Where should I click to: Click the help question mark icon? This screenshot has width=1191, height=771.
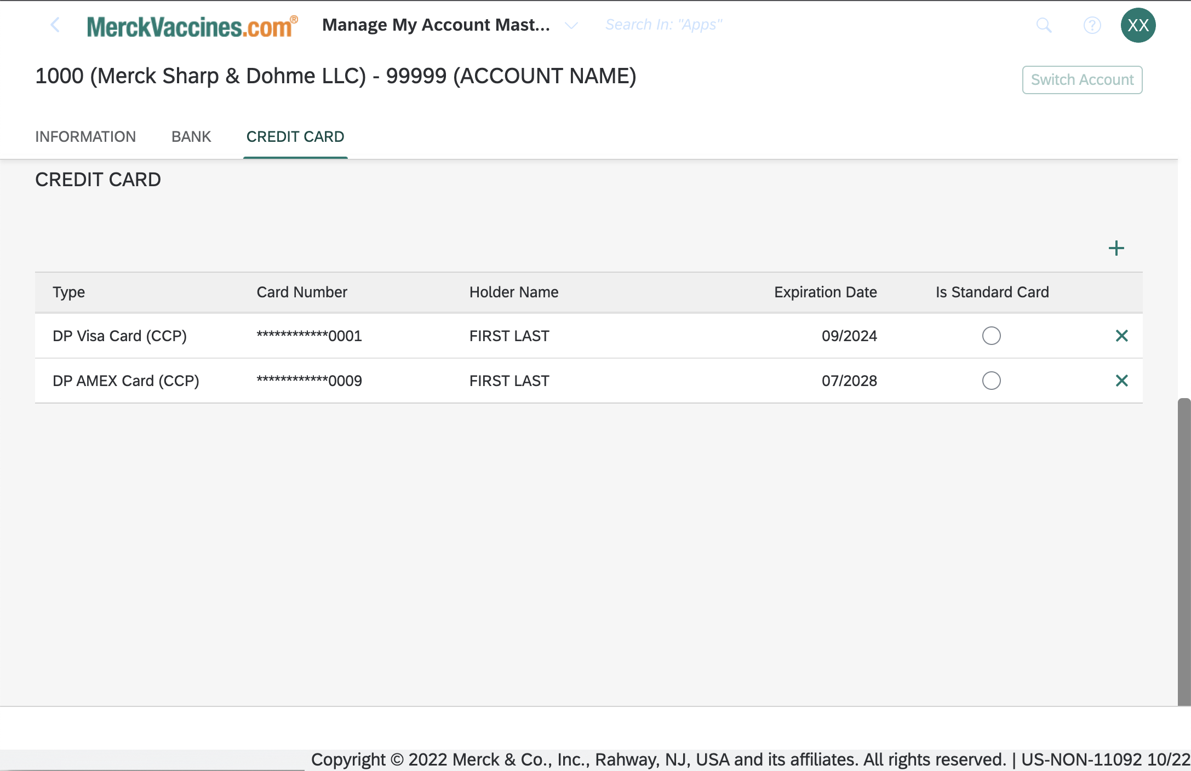(x=1092, y=24)
